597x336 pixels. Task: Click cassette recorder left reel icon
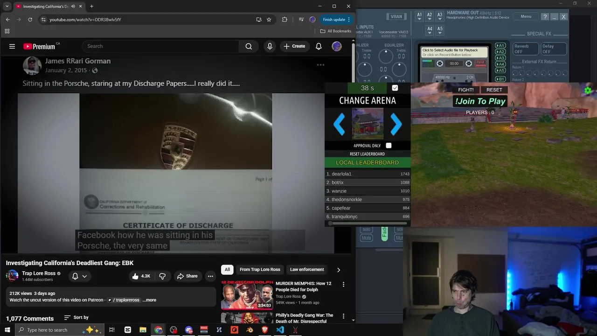pyautogui.click(x=440, y=63)
